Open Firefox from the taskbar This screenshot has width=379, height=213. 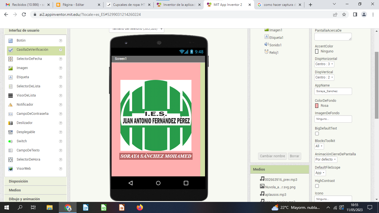point(140,207)
